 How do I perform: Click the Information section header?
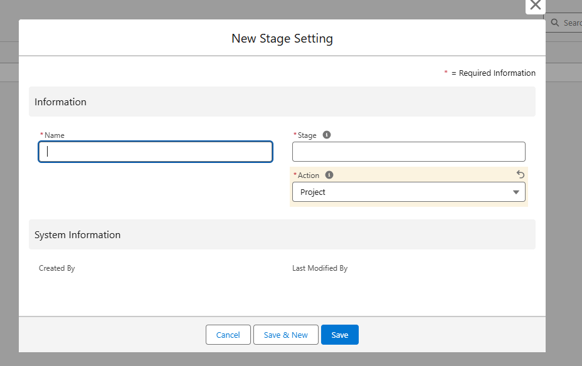tap(61, 102)
